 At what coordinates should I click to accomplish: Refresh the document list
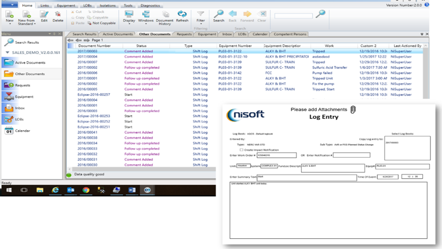[x=182, y=15]
